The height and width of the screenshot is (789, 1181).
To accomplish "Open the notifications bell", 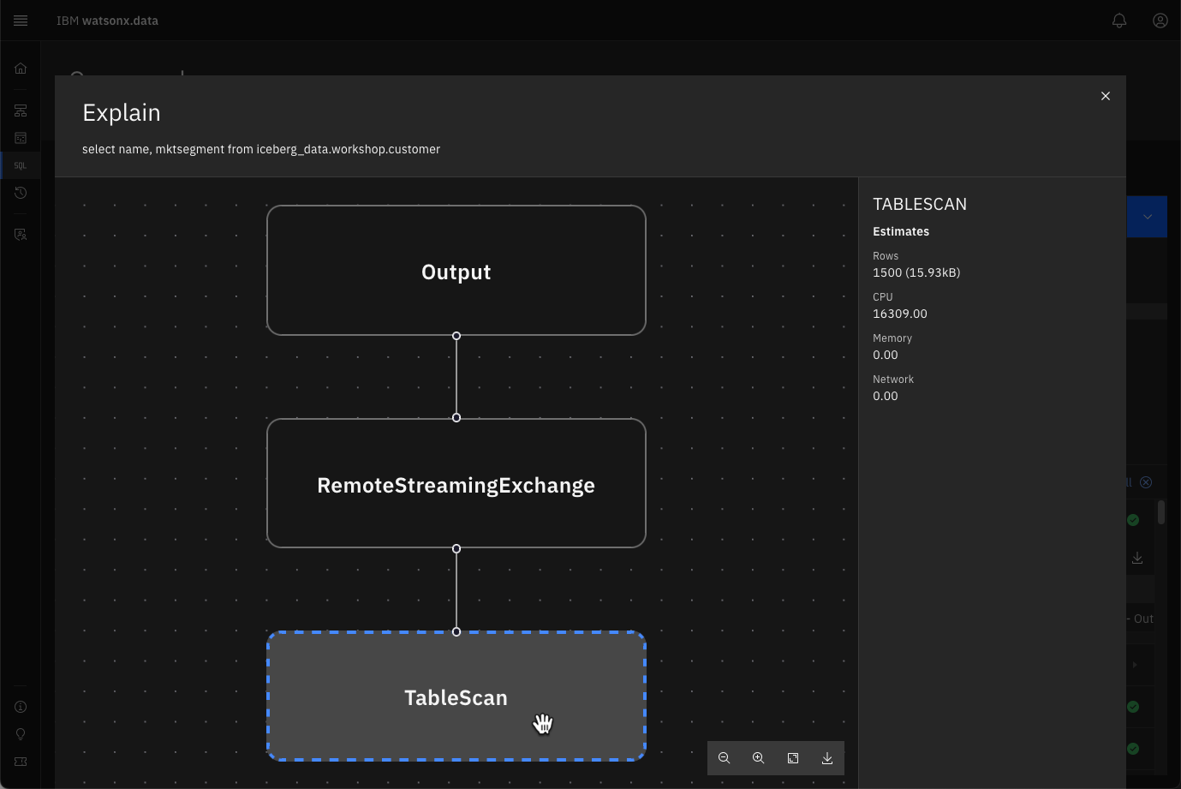I will pyautogui.click(x=1119, y=21).
